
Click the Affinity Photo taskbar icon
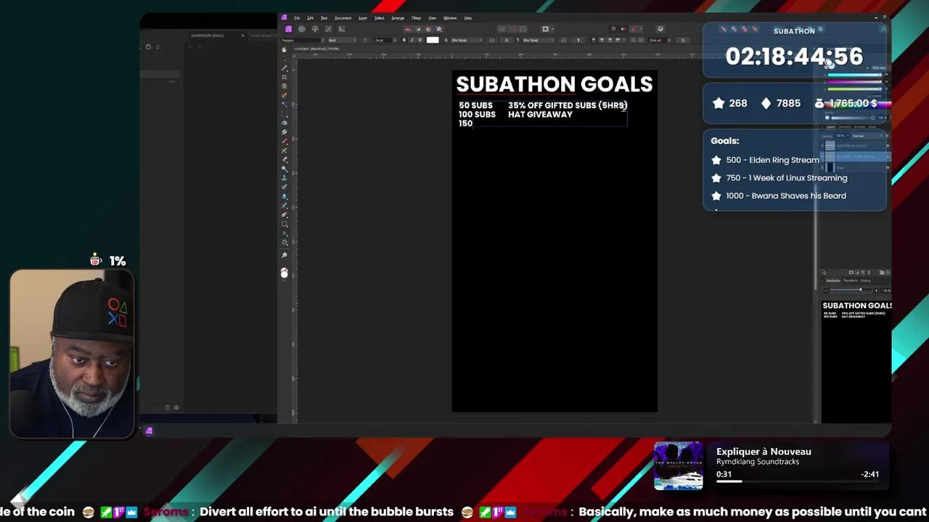(x=149, y=431)
